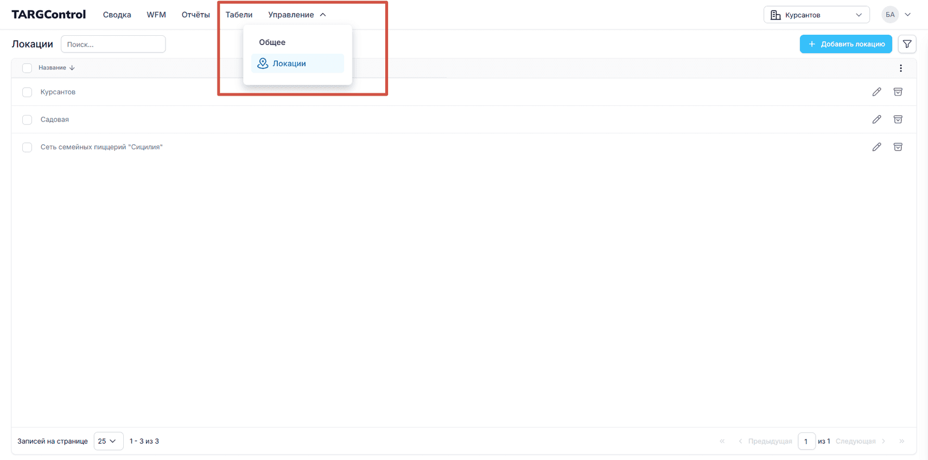
Task: Open the table column options menu
Action: [900, 68]
